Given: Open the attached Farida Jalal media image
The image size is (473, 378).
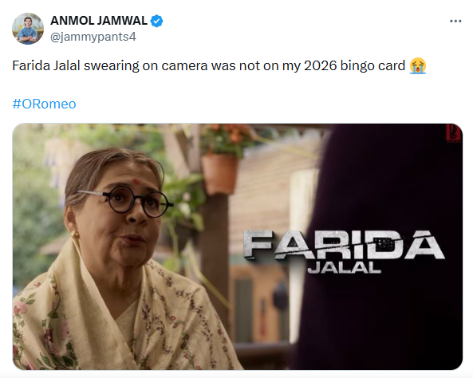Looking at the screenshot, I should [238, 246].
